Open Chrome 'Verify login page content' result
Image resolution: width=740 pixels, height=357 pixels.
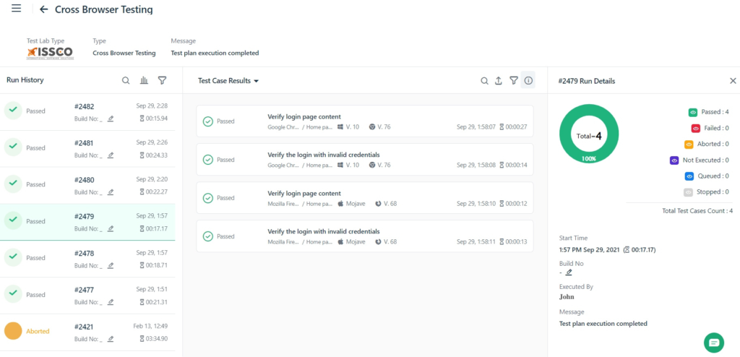365,121
